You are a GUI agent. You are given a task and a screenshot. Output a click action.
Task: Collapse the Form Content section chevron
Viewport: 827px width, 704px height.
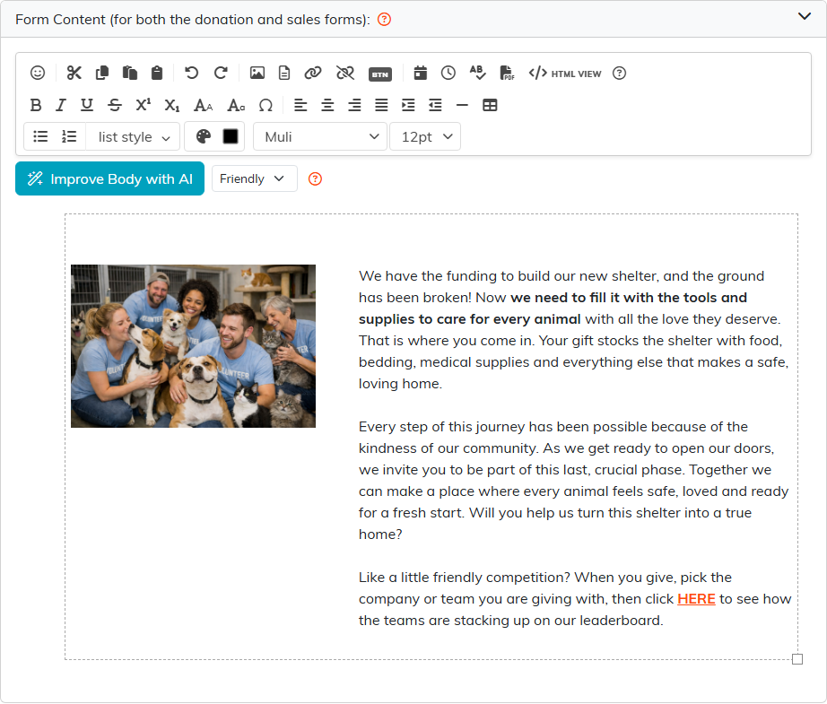point(805,16)
